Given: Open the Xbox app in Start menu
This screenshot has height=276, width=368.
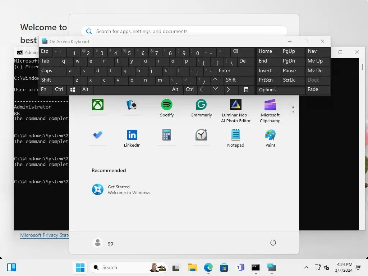Looking at the screenshot, I should 98,105.
